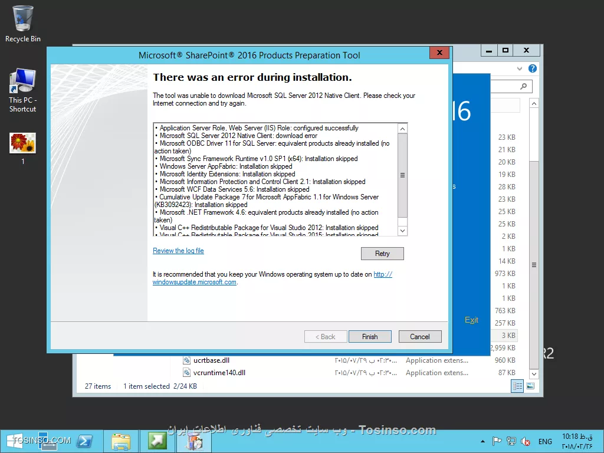Switch Explorer to large icons view
Screen dimensions: 604x453
coord(530,386)
